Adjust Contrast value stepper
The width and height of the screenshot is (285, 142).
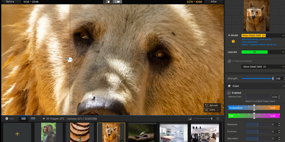279,132
